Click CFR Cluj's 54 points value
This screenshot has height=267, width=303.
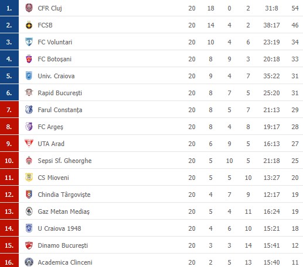(x=295, y=8)
